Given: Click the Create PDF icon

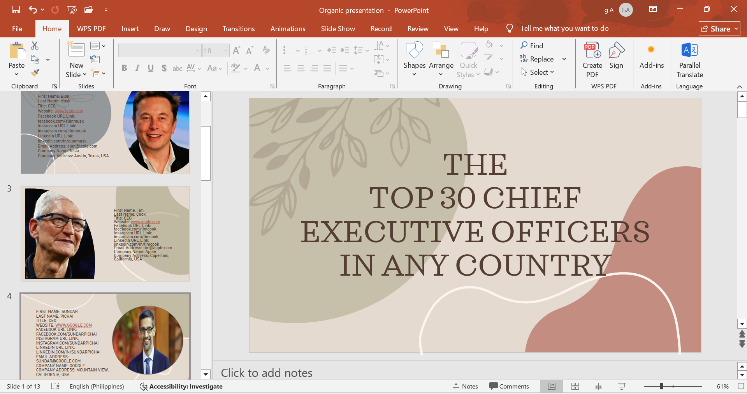Looking at the screenshot, I should coord(592,51).
